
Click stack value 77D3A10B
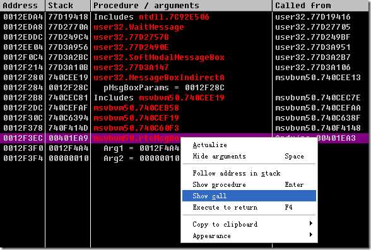tap(68, 68)
